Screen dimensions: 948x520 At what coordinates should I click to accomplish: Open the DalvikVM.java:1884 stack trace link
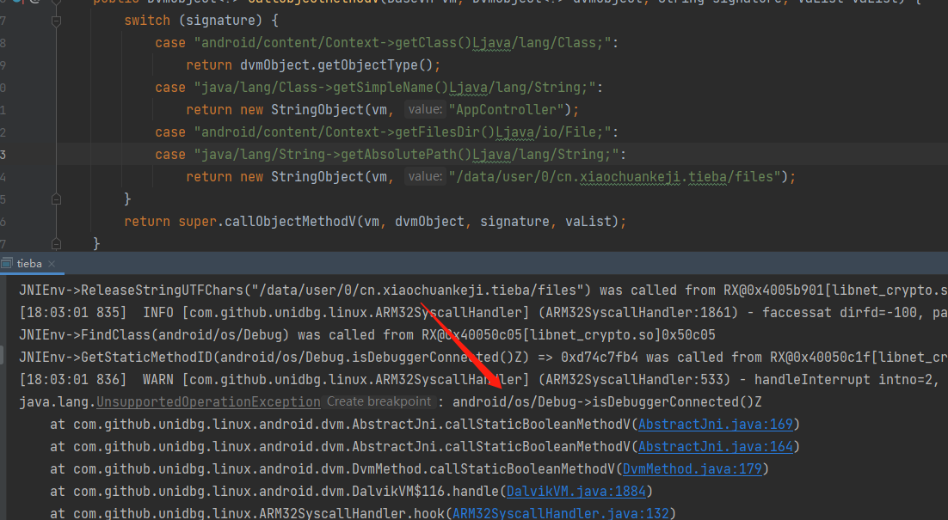(x=576, y=492)
